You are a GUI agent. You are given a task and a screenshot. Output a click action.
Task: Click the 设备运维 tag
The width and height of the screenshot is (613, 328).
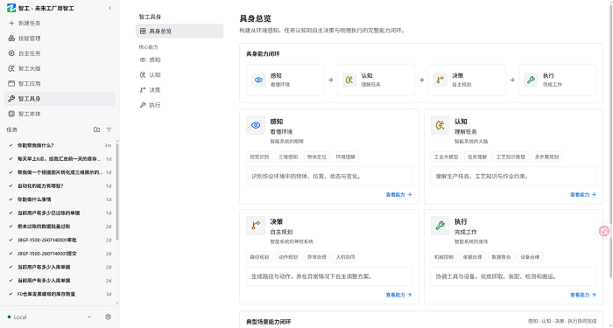pyautogui.click(x=530, y=257)
